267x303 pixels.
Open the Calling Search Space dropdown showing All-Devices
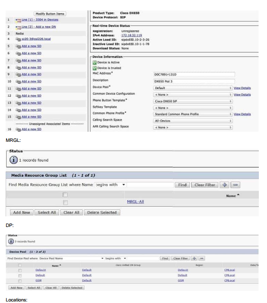(193, 121)
